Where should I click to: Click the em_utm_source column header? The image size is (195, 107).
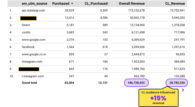coord(34,4)
